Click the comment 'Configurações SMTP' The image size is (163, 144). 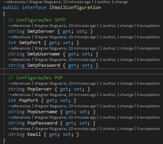[x=37, y=20]
